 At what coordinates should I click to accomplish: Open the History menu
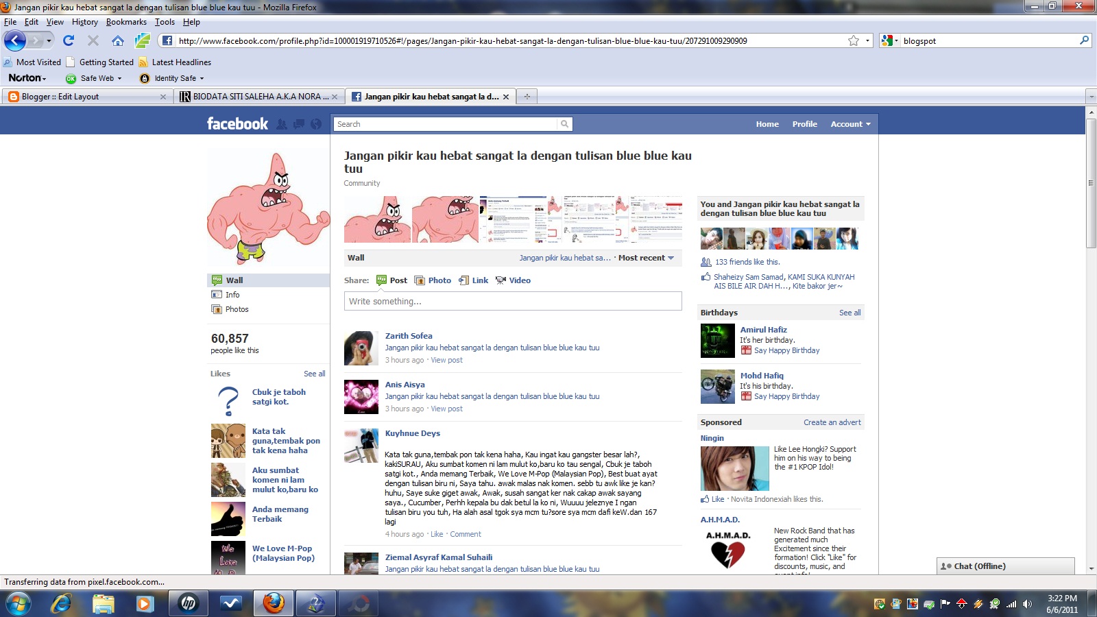(85, 22)
